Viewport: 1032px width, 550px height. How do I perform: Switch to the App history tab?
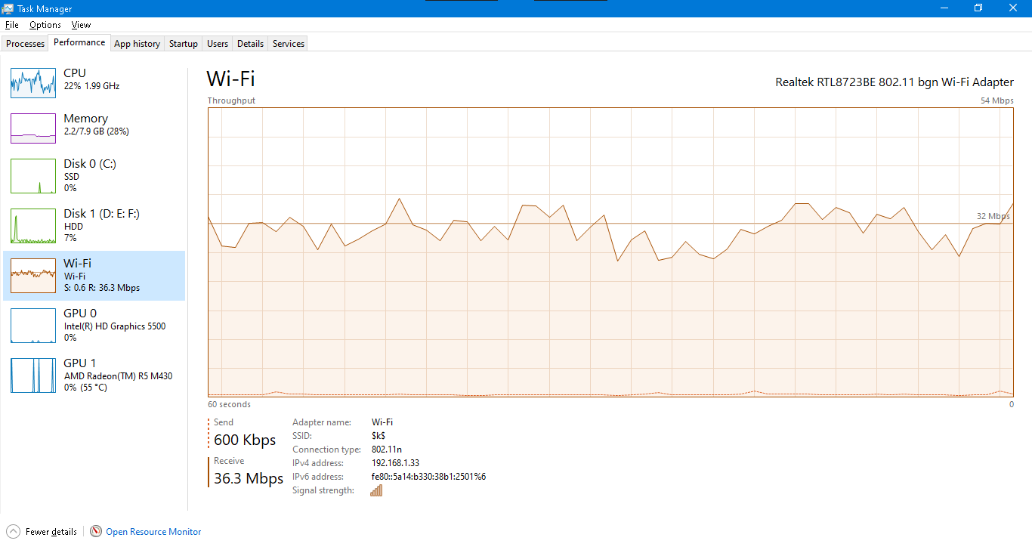(x=137, y=44)
